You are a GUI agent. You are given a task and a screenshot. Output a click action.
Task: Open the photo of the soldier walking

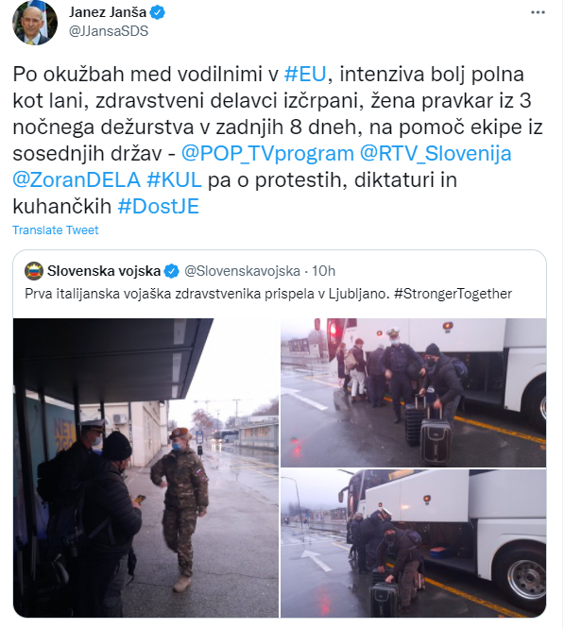tap(146, 467)
